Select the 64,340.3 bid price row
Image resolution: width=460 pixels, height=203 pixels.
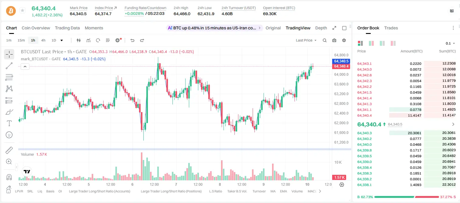click(406, 133)
